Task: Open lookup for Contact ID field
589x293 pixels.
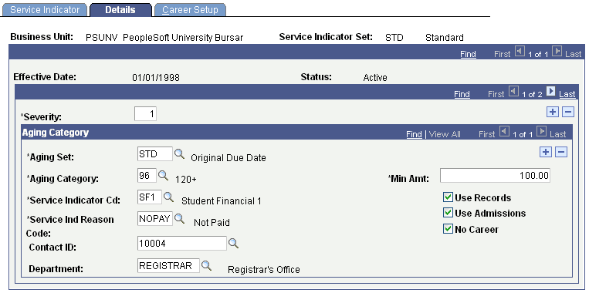Action: pyautogui.click(x=234, y=243)
